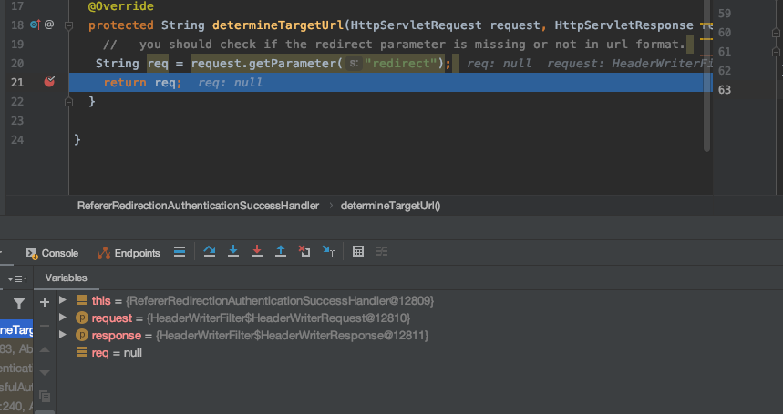
Task: Click Show Execution Point icon
Action: tap(180, 252)
